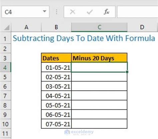Click the Enter checkmark icon in formula bar
The image size is (158, 139).
[90, 12]
